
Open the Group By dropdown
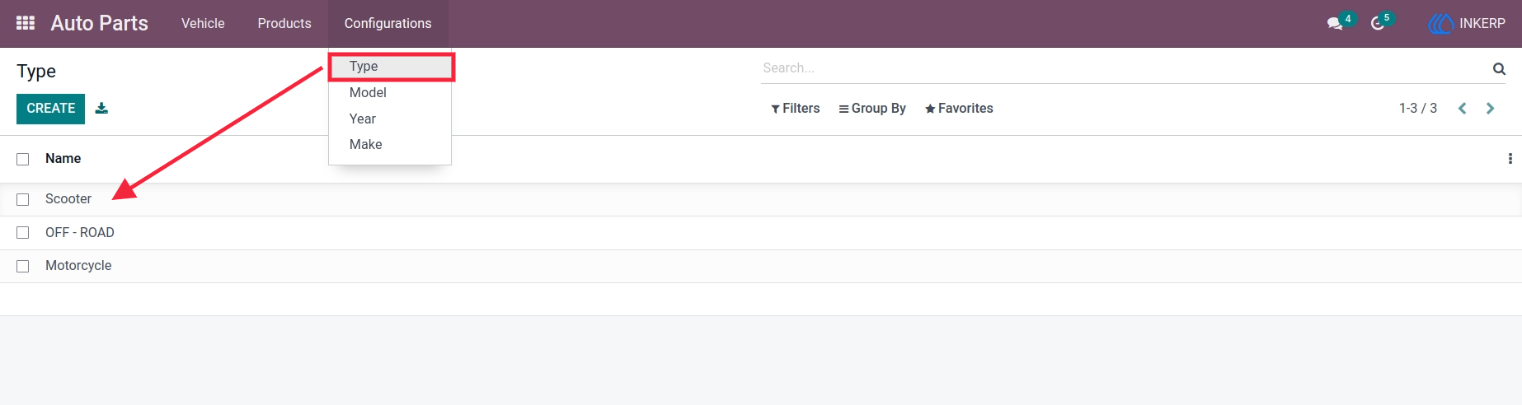coord(872,109)
